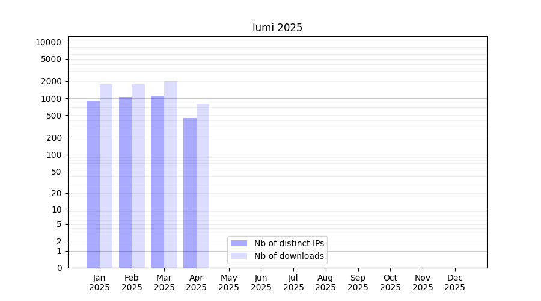This screenshot has width=541, height=301.
Task: Click the dark blue distinct IPs legend swatch
Action: point(239,243)
